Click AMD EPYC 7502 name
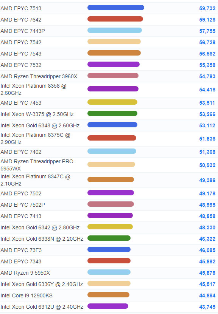 21,193
